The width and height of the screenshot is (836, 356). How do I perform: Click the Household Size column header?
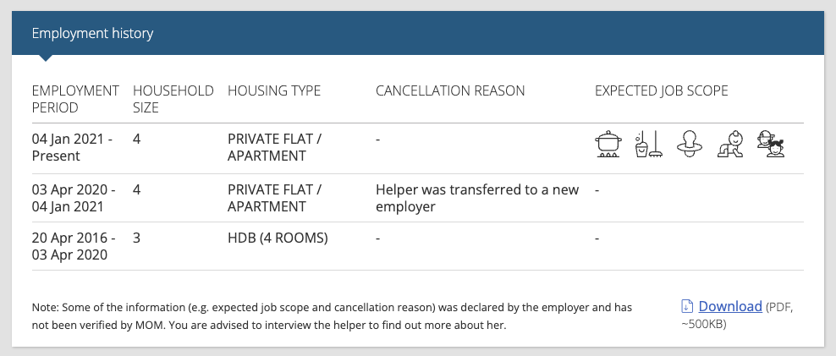coord(173,99)
